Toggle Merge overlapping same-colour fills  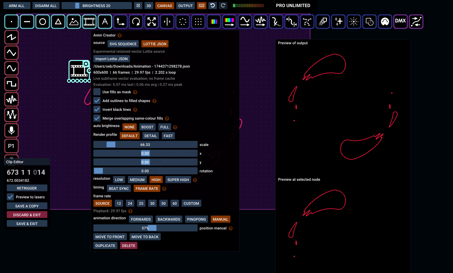point(97,118)
